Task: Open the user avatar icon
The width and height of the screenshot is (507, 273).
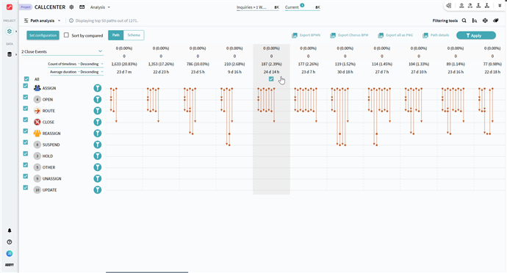Action: click(10, 254)
